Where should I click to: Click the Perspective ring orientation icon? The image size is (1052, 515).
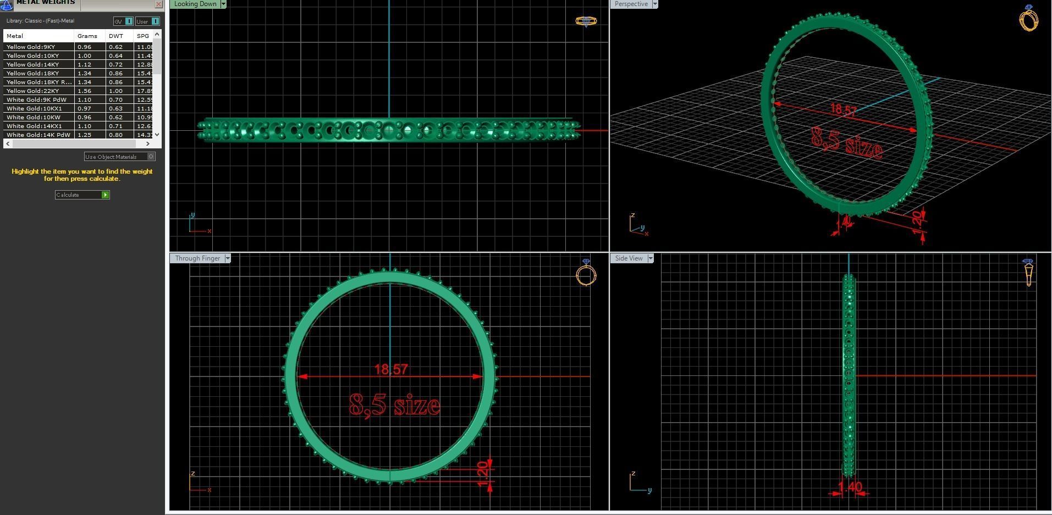(x=1028, y=18)
